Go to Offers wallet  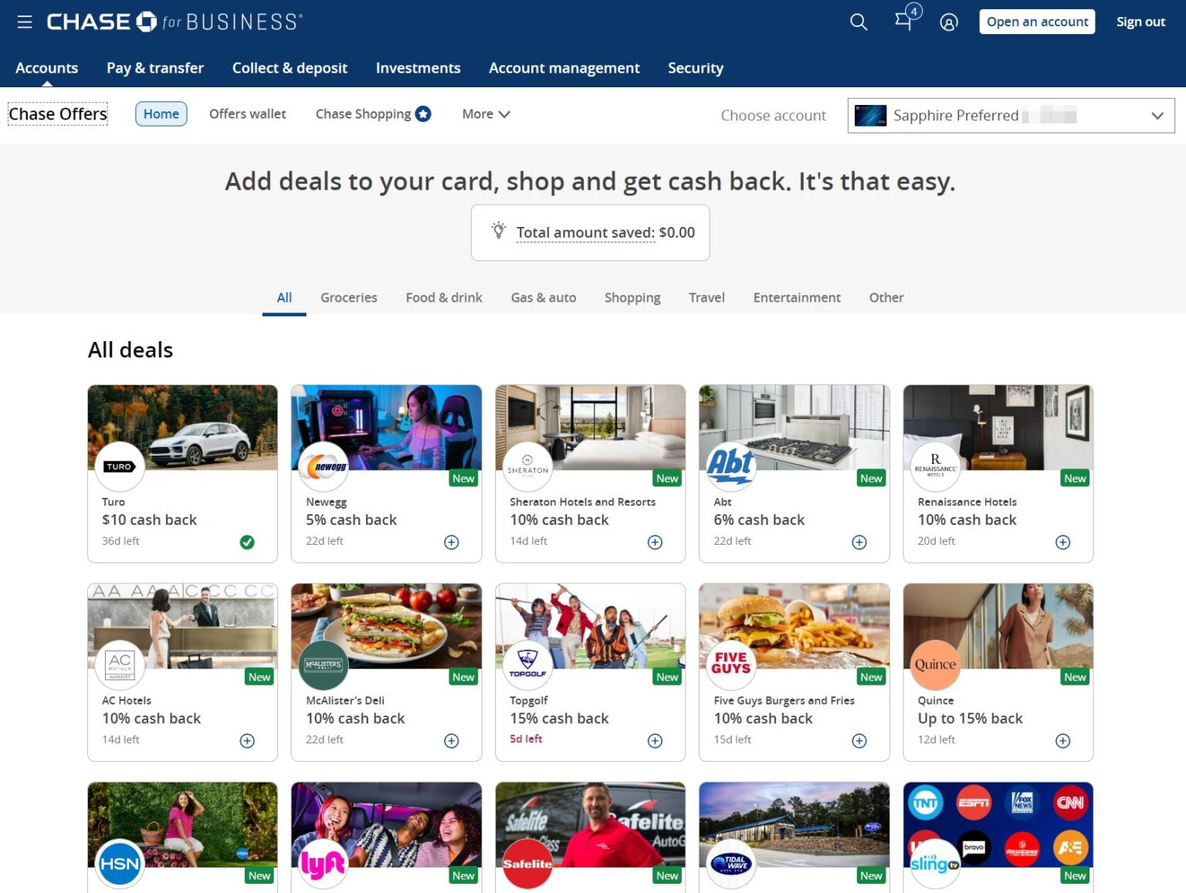coord(247,113)
